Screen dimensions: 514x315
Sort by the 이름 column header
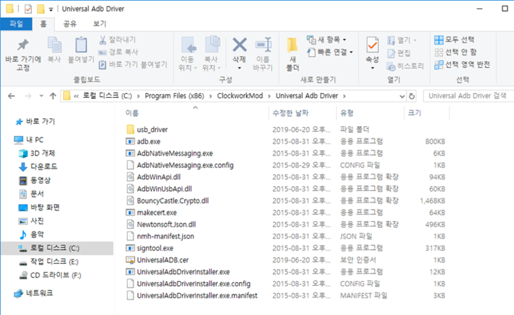pyautogui.click(x=132, y=113)
